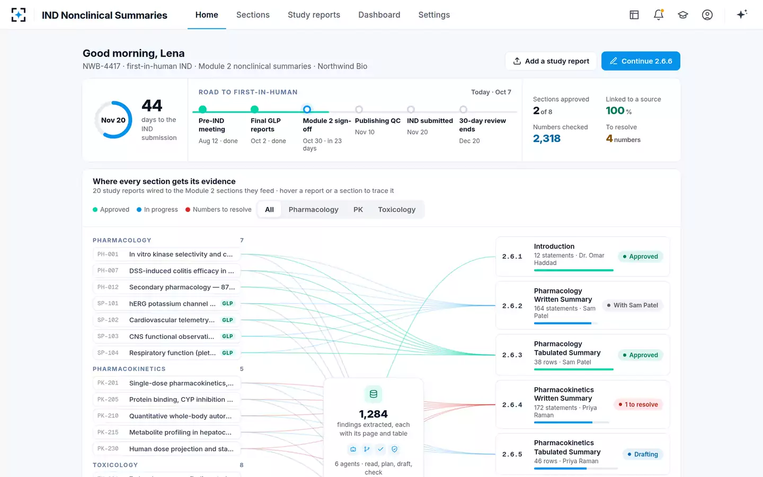The width and height of the screenshot is (763, 477).
Task: Open the graduation cap learning icon
Action: click(x=683, y=15)
